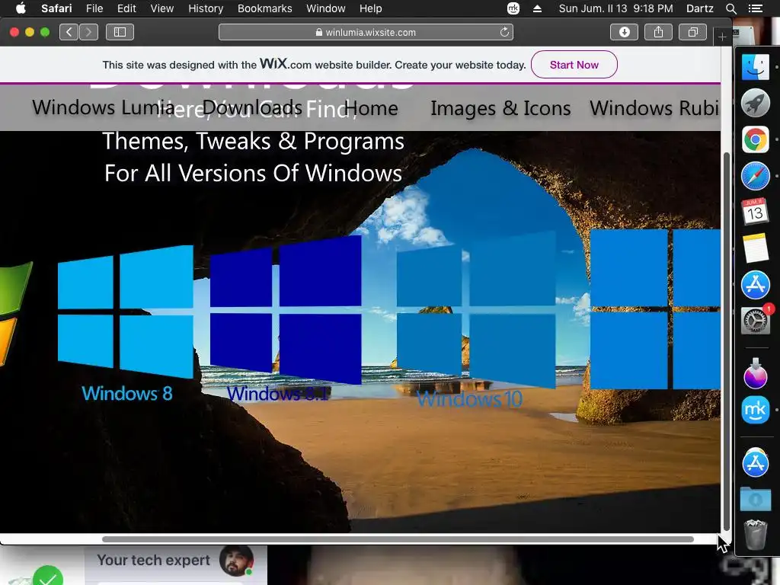The width and height of the screenshot is (780, 585).
Task: Open Finder from the Dock
Action: tap(755, 67)
